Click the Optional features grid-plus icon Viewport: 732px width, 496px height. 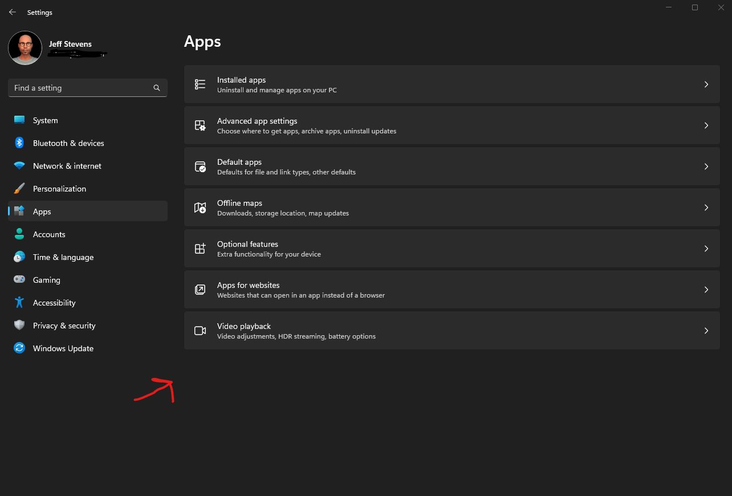click(x=200, y=249)
